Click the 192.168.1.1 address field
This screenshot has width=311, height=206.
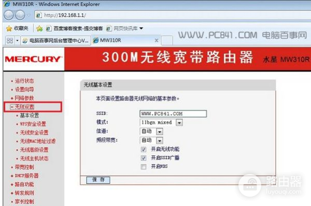pos(173,15)
